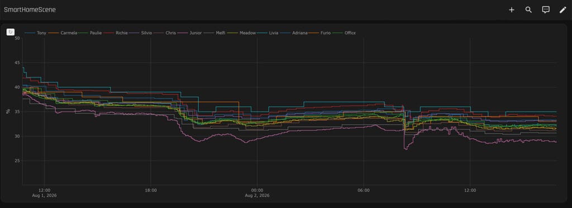
Task: Toggle the Meadow series in legend
Action: [241, 33]
